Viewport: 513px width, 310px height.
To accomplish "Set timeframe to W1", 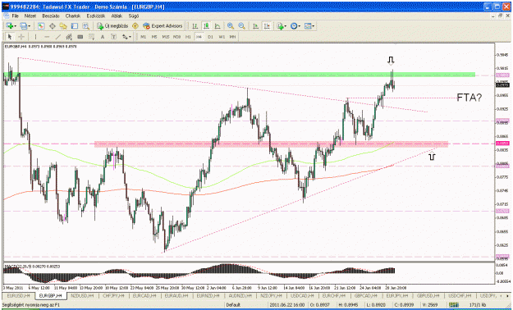I will coord(222,37).
